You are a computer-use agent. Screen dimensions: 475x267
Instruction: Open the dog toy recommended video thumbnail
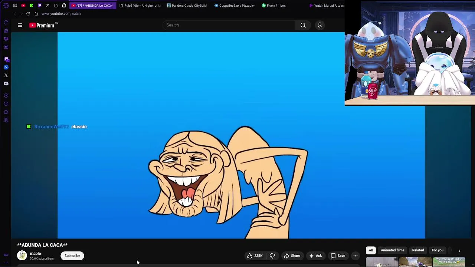(x=449, y=262)
